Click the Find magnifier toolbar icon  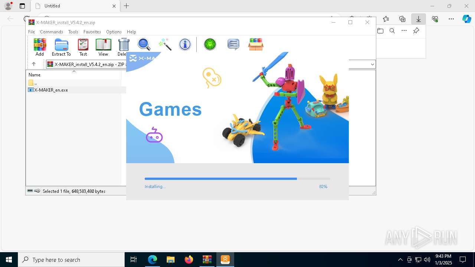click(x=144, y=44)
